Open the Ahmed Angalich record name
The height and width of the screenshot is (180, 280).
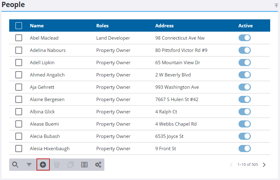(x=47, y=75)
